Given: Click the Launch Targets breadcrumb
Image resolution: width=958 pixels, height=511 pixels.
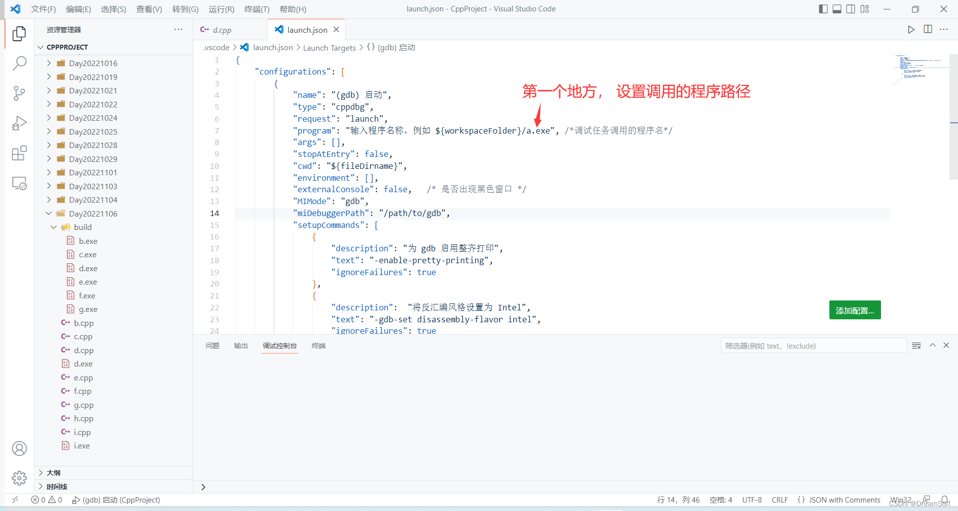Looking at the screenshot, I should tap(329, 48).
